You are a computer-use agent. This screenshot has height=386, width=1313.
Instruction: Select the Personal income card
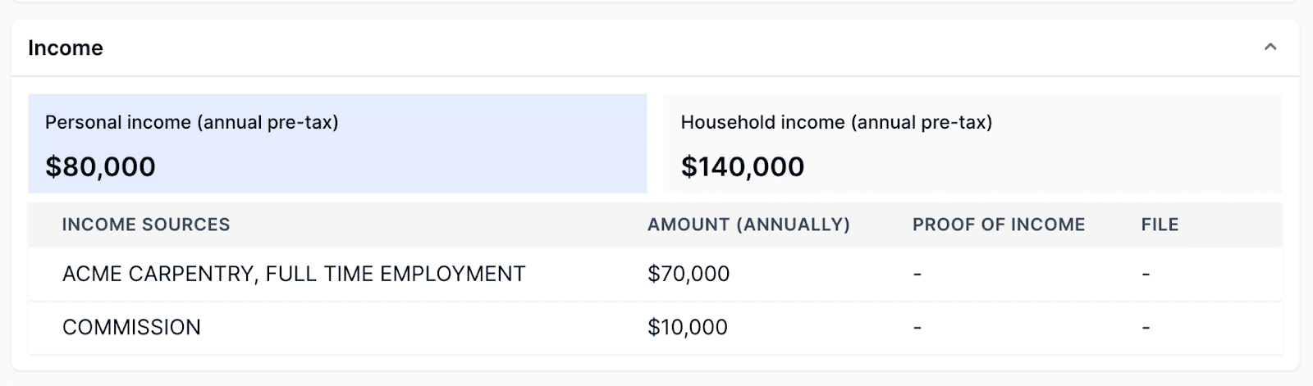(x=337, y=143)
